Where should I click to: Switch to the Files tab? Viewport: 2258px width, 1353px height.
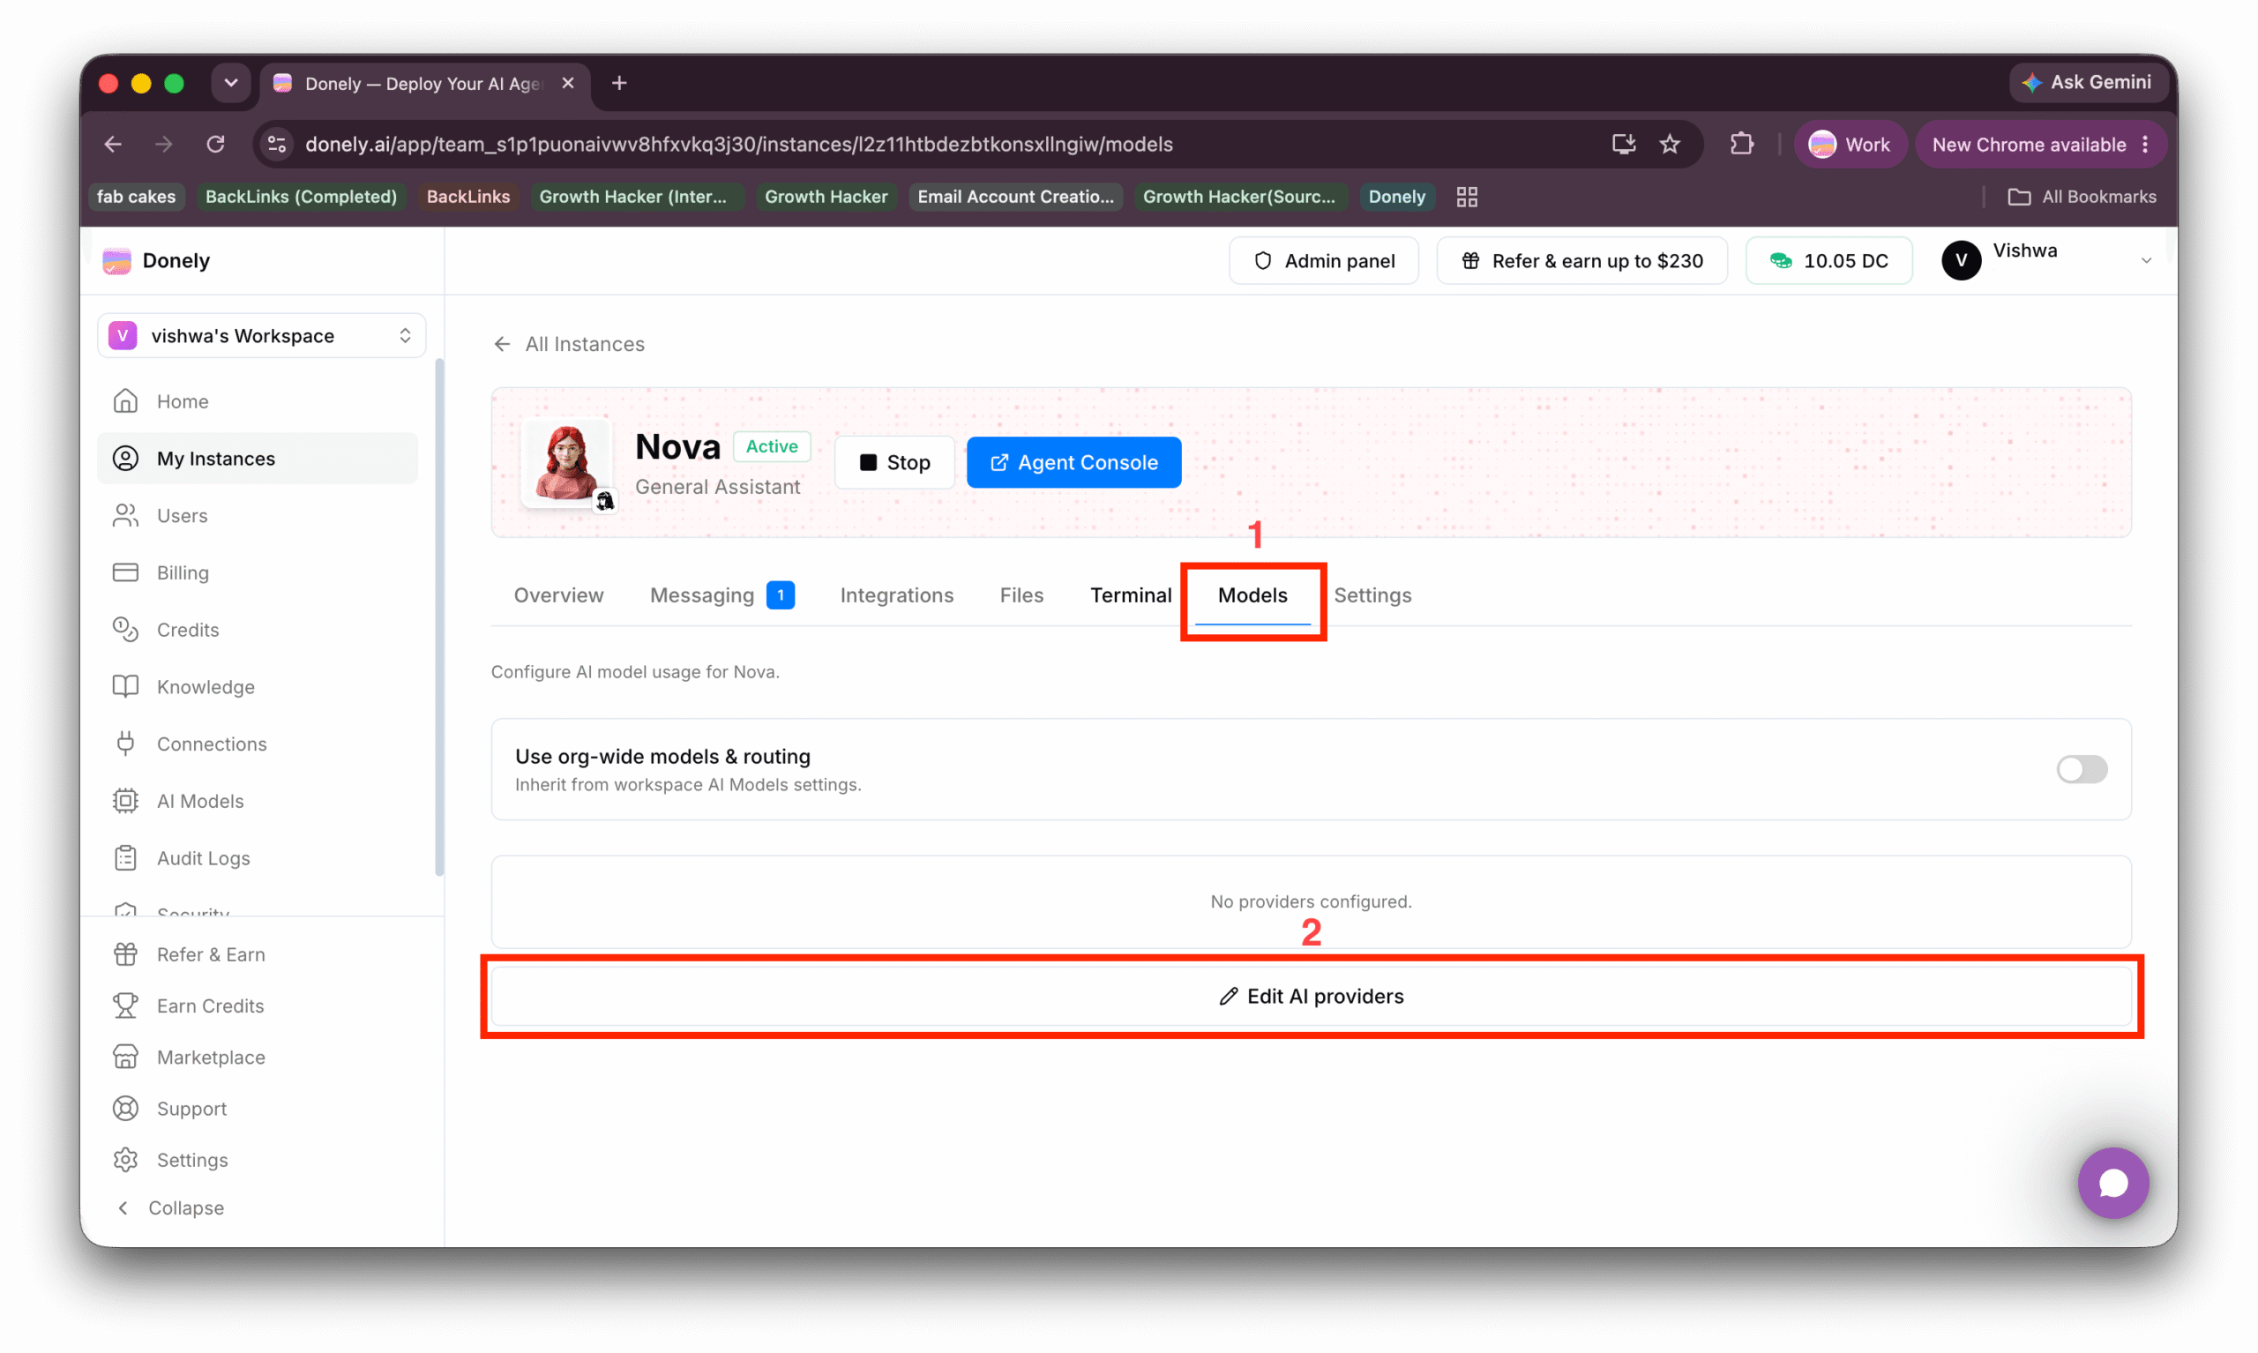point(1021,595)
